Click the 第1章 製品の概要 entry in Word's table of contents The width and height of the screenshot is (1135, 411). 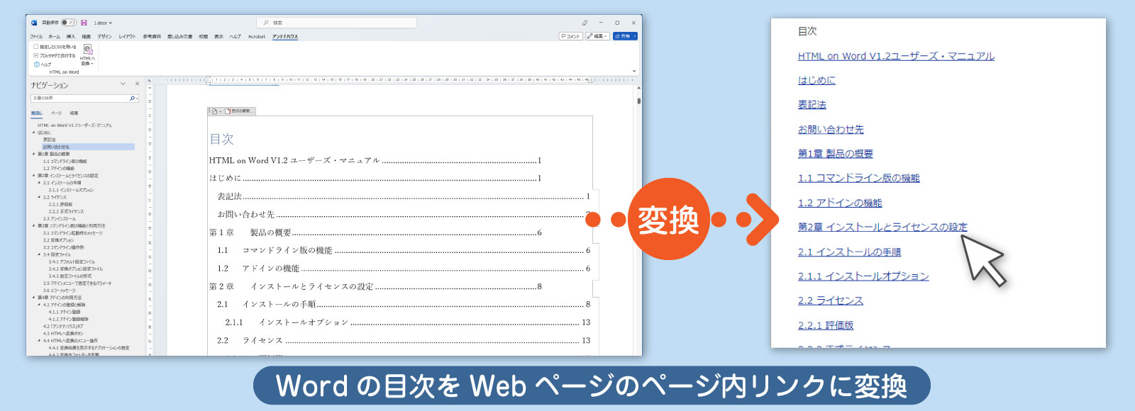pyautogui.click(x=375, y=232)
